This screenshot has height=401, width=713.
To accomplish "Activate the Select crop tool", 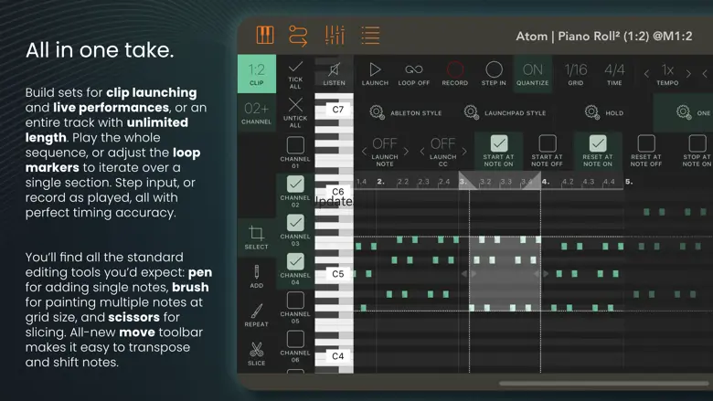I will point(257,237).
